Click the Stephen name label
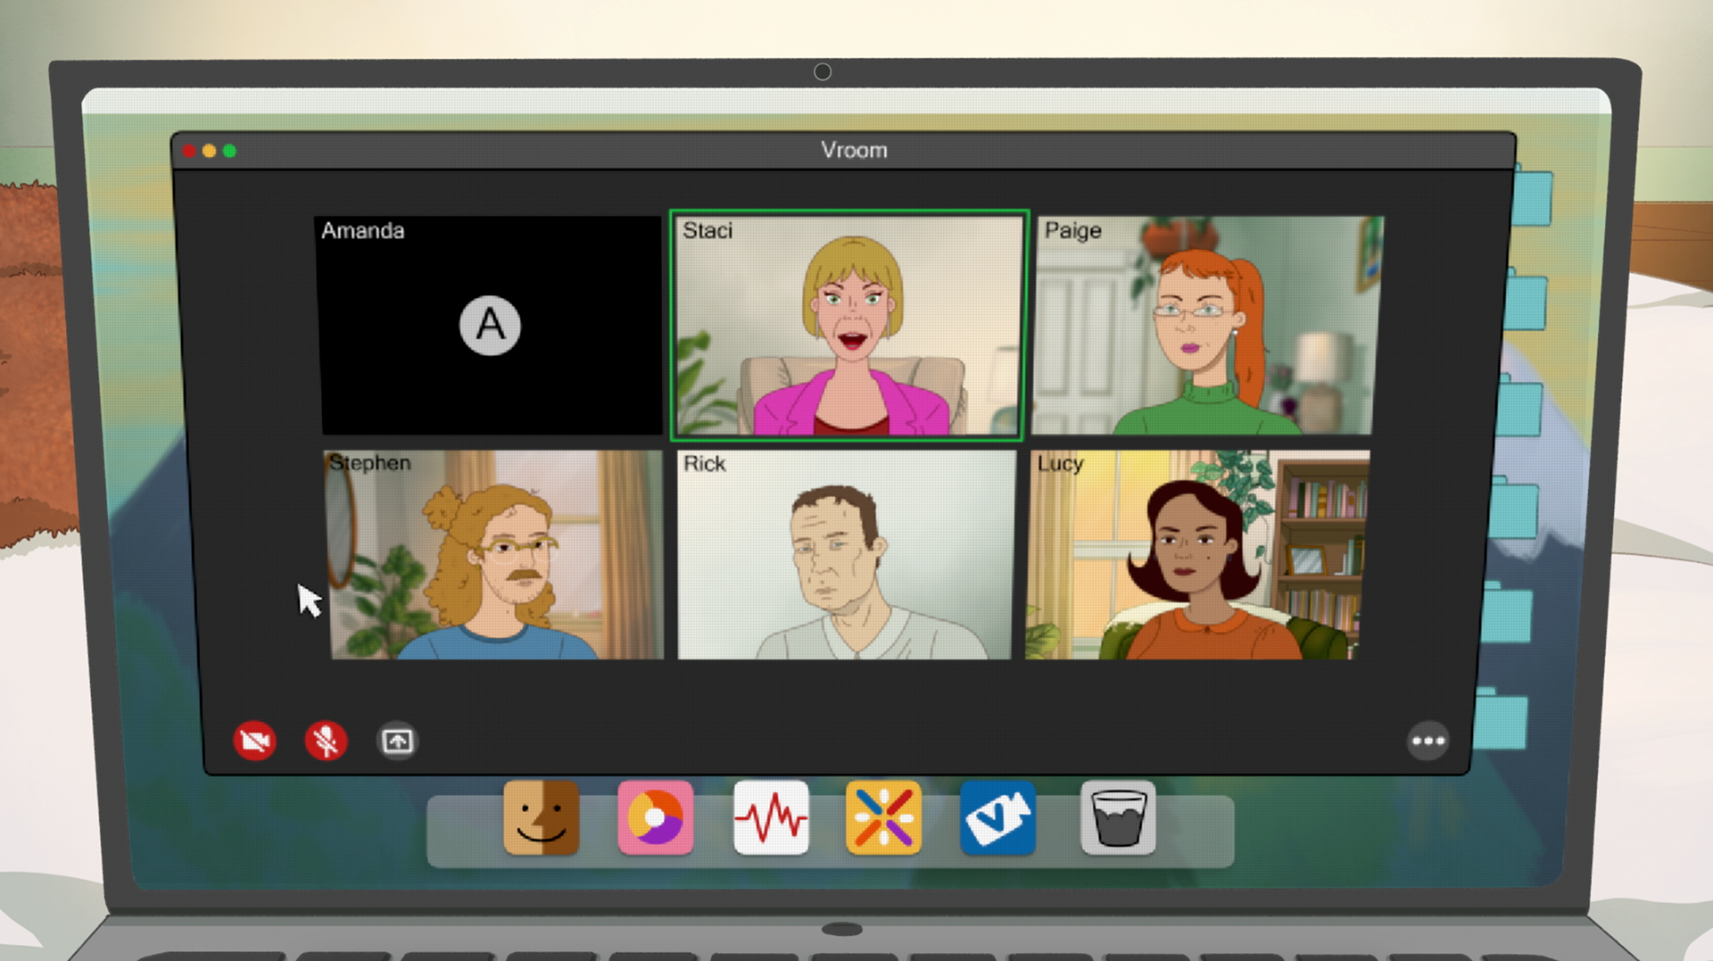Image resolution: width=1713 pixels, height=961 pixels. (370, 462)
